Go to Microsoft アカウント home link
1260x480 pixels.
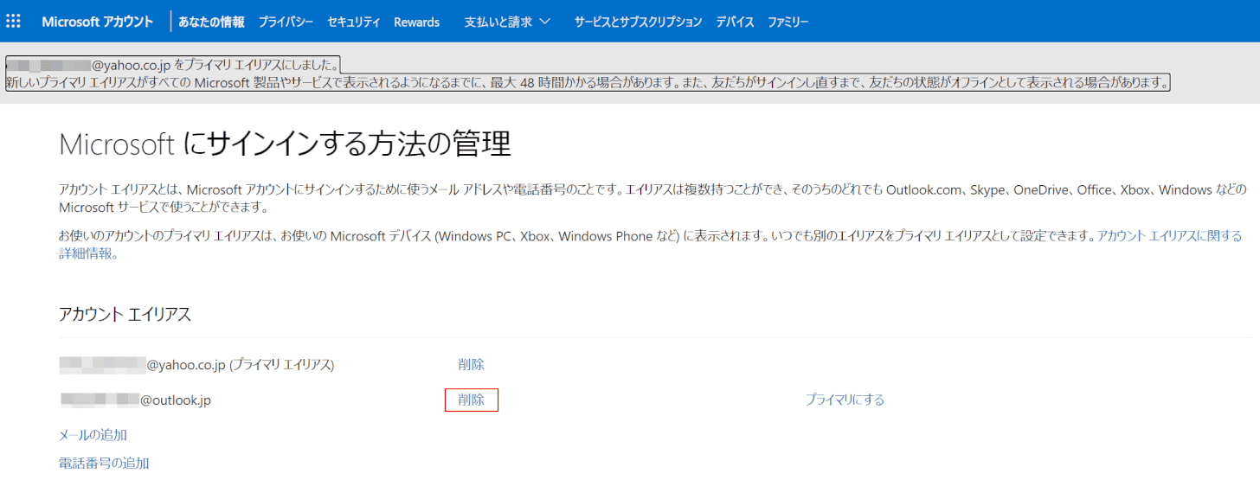pyautogui.click(x=98, y=22)
